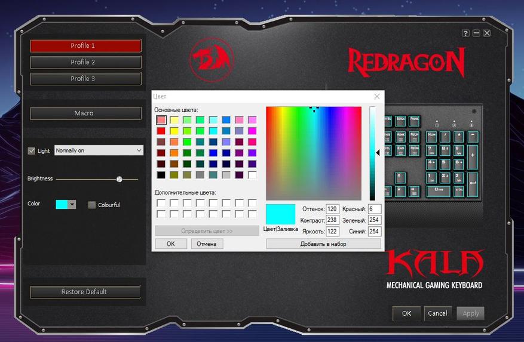Select Profile 1

click(x=86, y=46)
